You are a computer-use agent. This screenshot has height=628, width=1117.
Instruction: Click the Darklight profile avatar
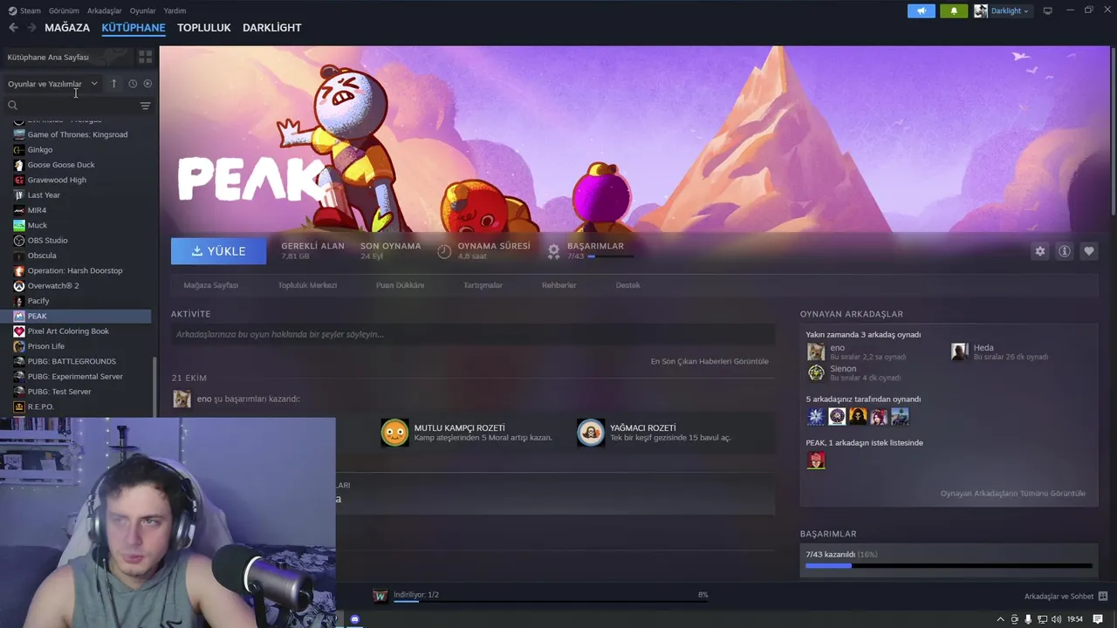point(981,10)
